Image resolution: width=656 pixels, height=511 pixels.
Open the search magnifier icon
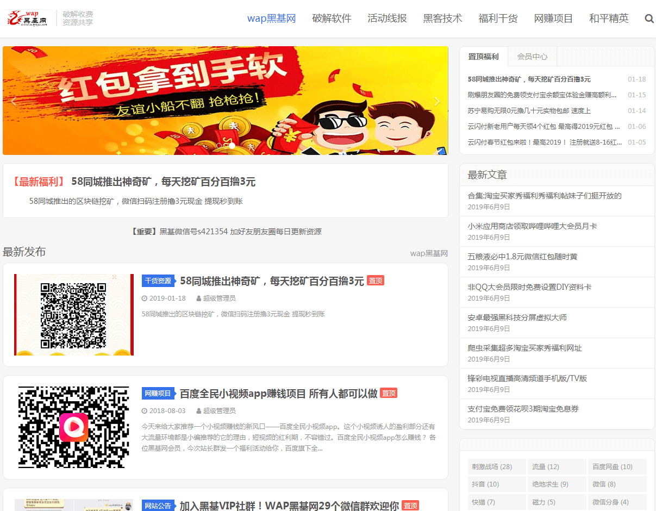point(649,18)
